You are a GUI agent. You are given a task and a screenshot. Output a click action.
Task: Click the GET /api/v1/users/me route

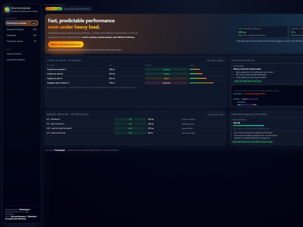(56, 133)
